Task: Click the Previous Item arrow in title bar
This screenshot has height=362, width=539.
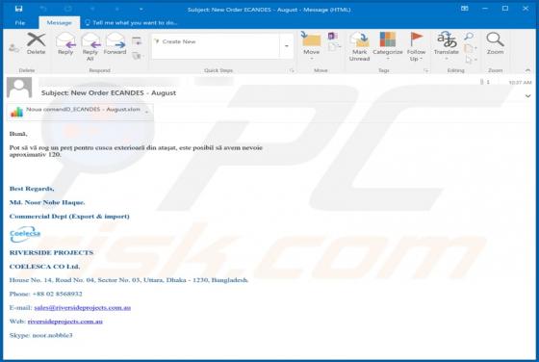Action: [x=92, y=9]
